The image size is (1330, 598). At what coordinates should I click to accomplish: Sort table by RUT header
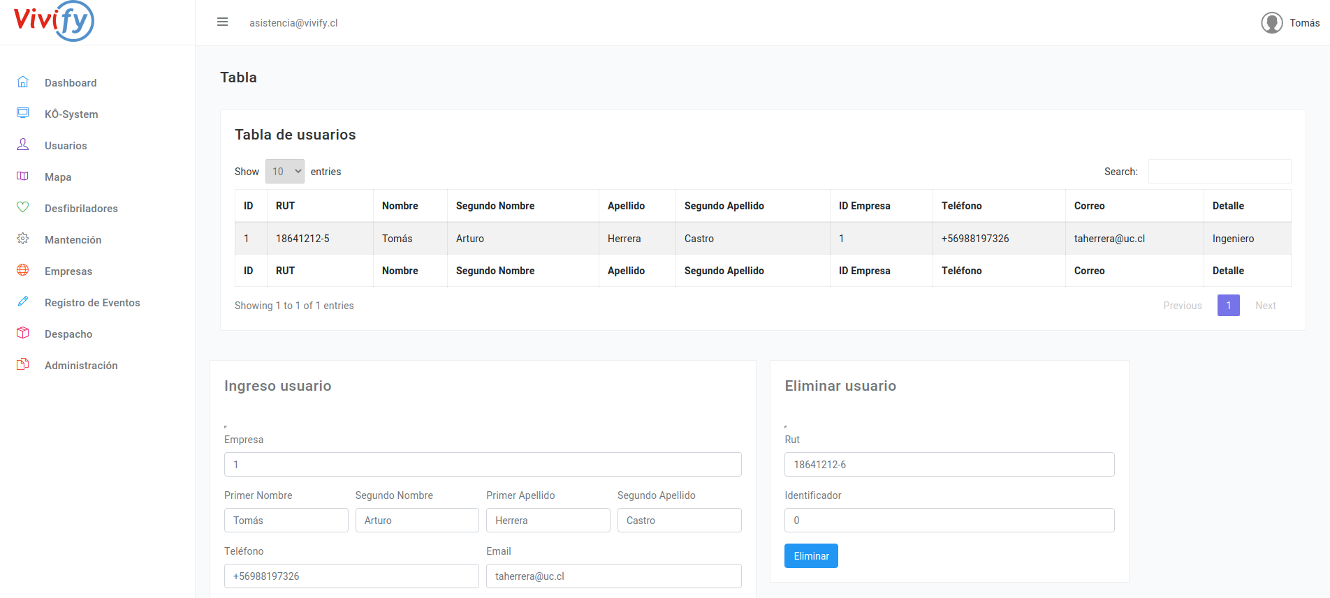point(320,206)
